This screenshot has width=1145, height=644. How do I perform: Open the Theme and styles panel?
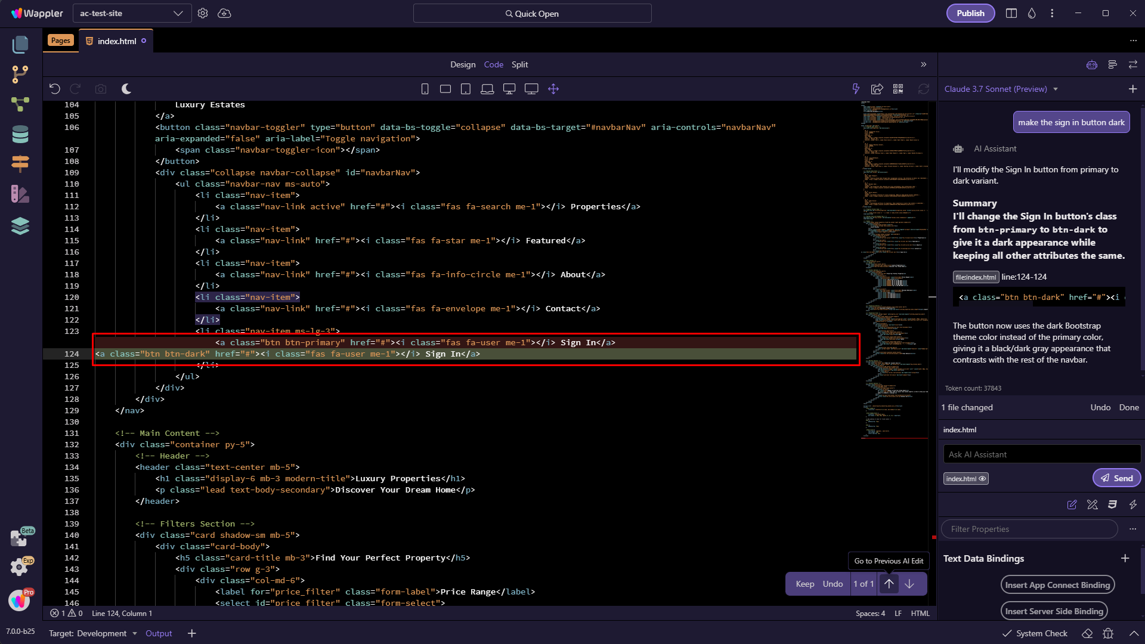tap(20, 194)
